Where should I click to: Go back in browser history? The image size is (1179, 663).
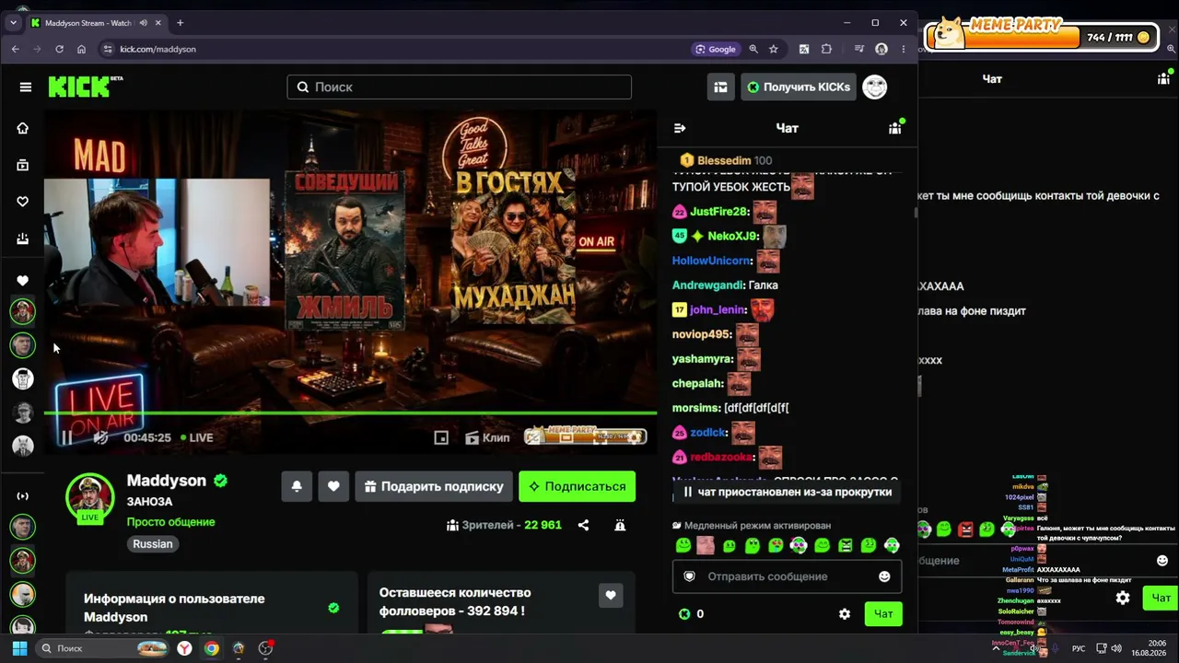pyautogui.click(x=15, y=49)
